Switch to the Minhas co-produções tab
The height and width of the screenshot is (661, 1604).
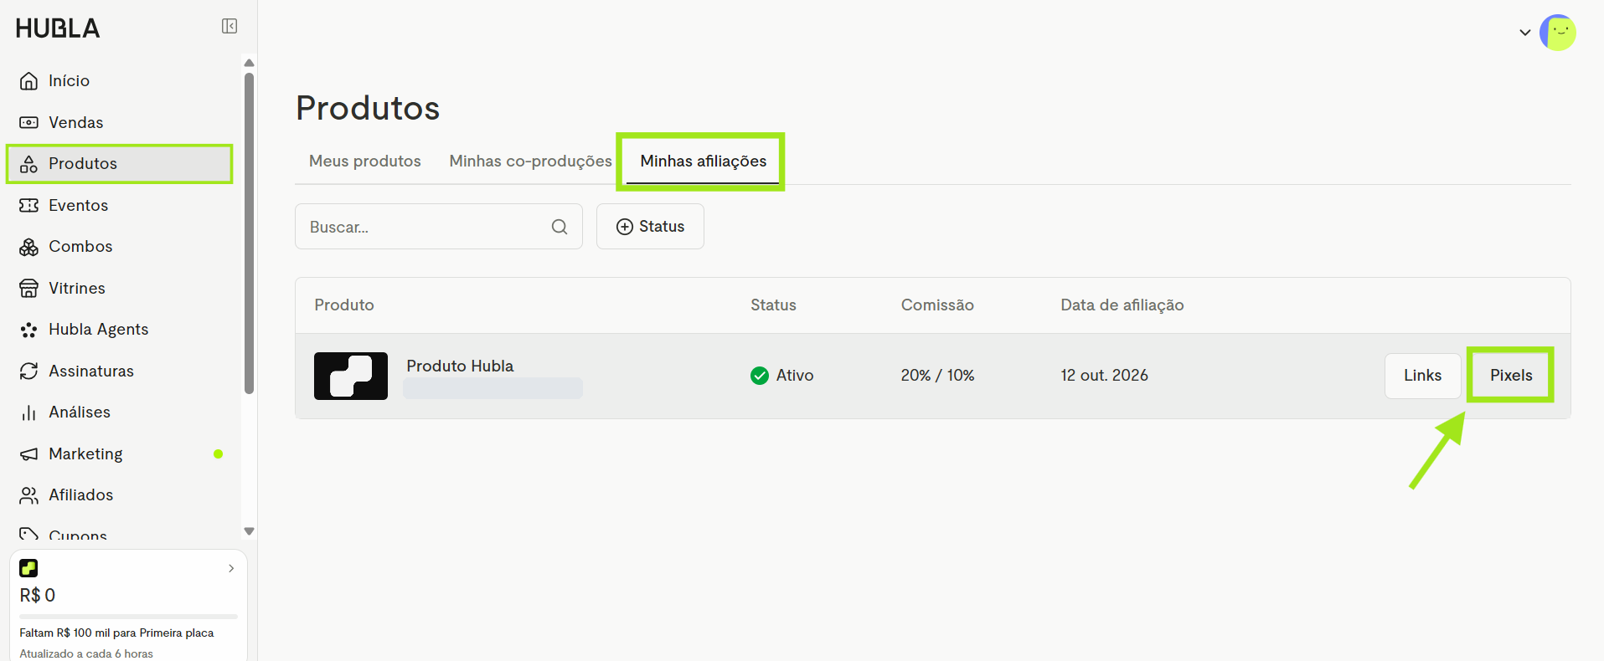point(531,161)
